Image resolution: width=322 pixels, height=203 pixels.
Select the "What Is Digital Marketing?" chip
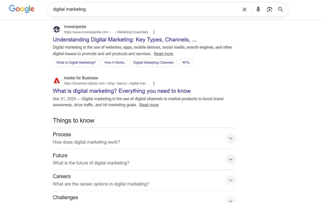76,63
